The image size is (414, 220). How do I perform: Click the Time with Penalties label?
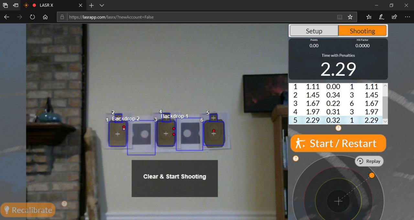[338, 55]
